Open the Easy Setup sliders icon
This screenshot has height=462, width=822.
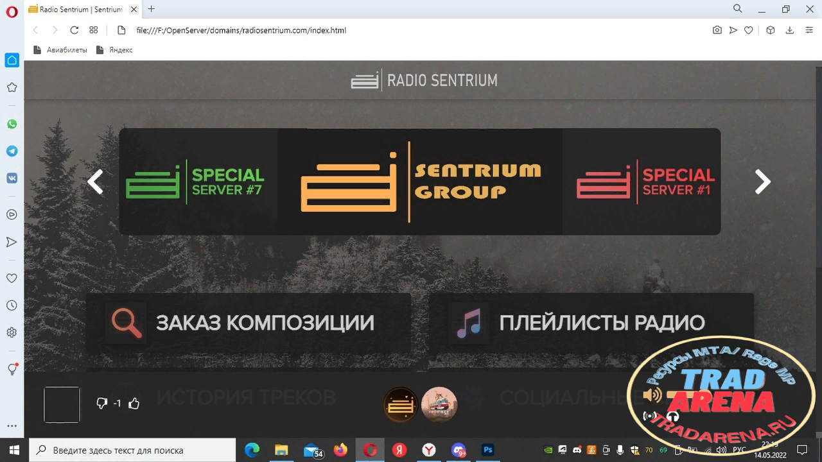coord(809,30)
